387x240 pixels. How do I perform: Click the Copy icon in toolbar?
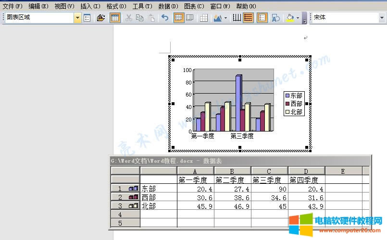click(x=139, y=18)
